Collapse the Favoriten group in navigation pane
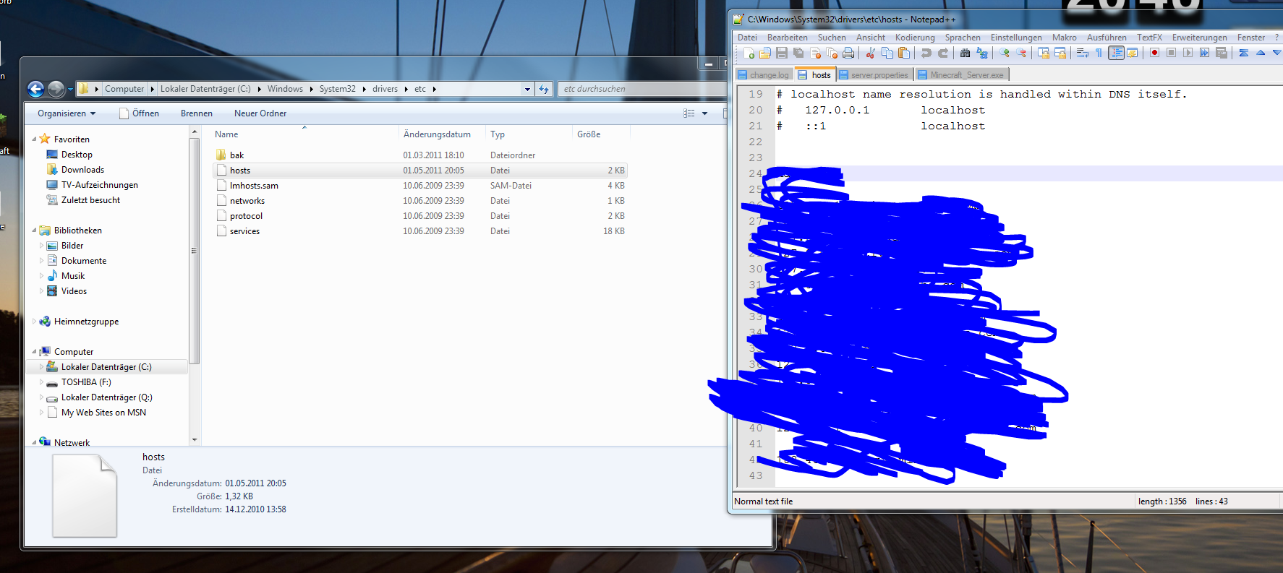The height and width of the screenshot is (573, 1283). click(34, 139)
